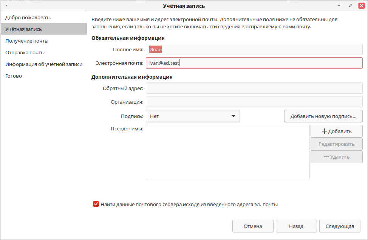368x240 pixels.
Task: Maximize the account wizard window
Action: coord(350,6)
